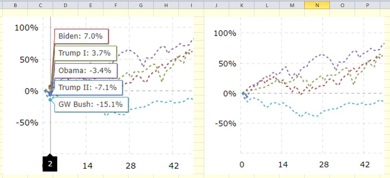The height and width of the screenshot is (178, 390).
Task: Select column header B
Action: pos(15,5)
